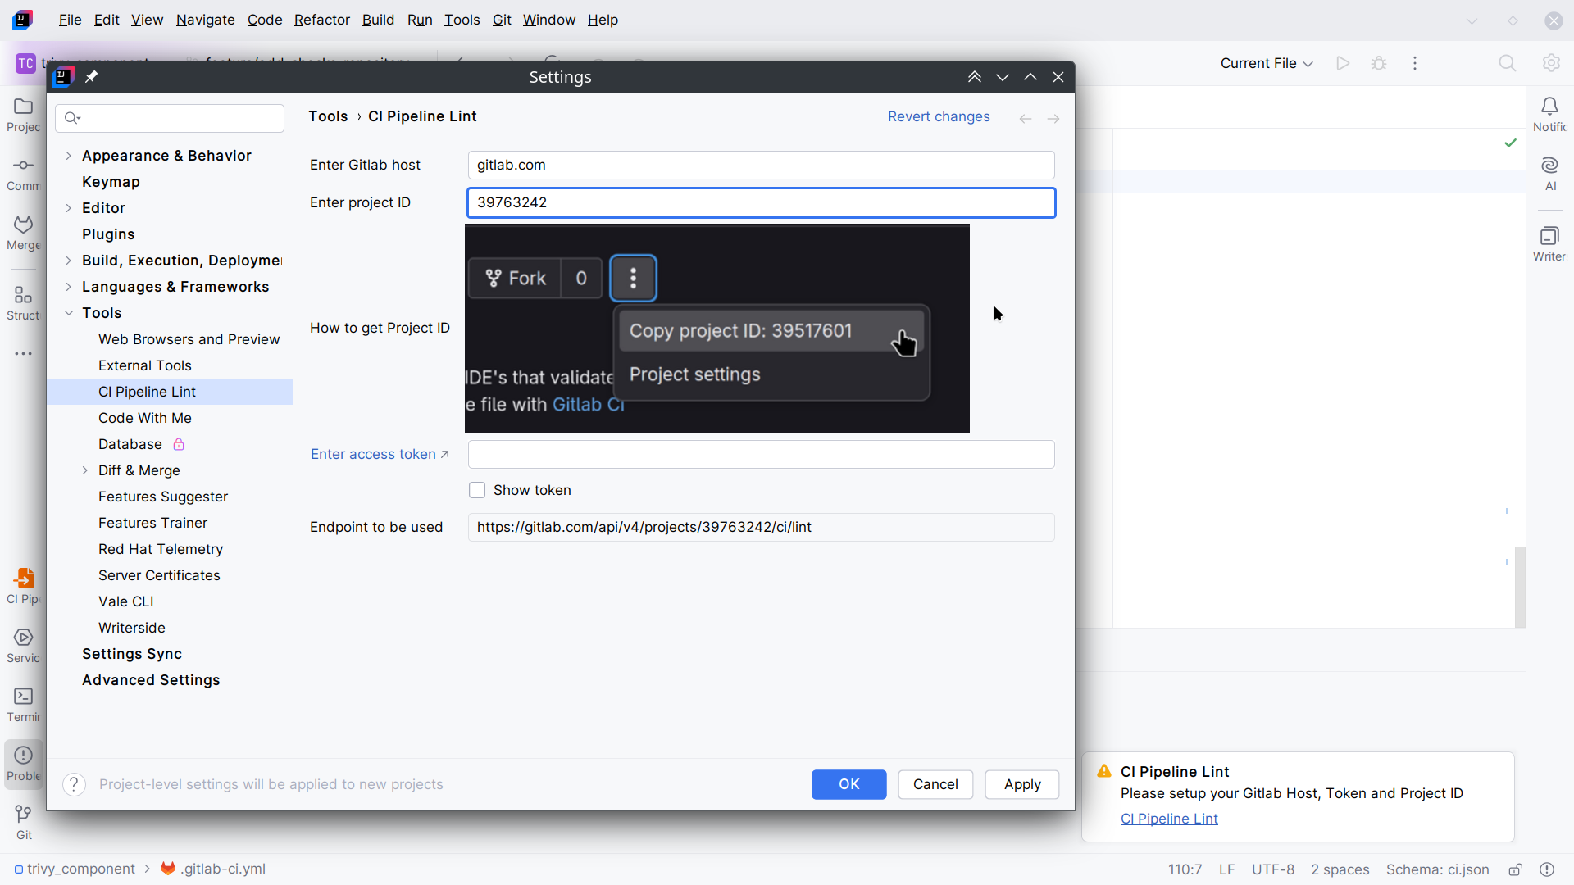Open the Git tool window
Viewport: 1574px width, 885px height.
[x=23, y=823]
